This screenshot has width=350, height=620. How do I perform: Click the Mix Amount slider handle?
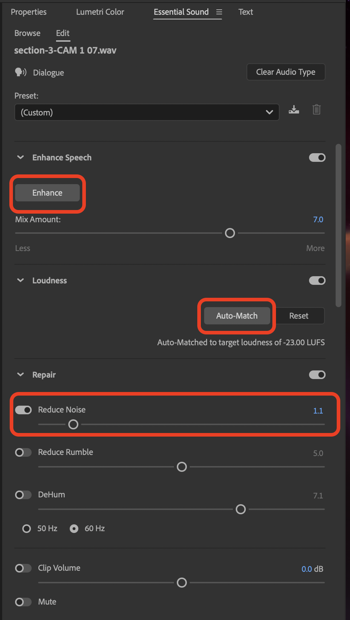click(x=230, y=233)
